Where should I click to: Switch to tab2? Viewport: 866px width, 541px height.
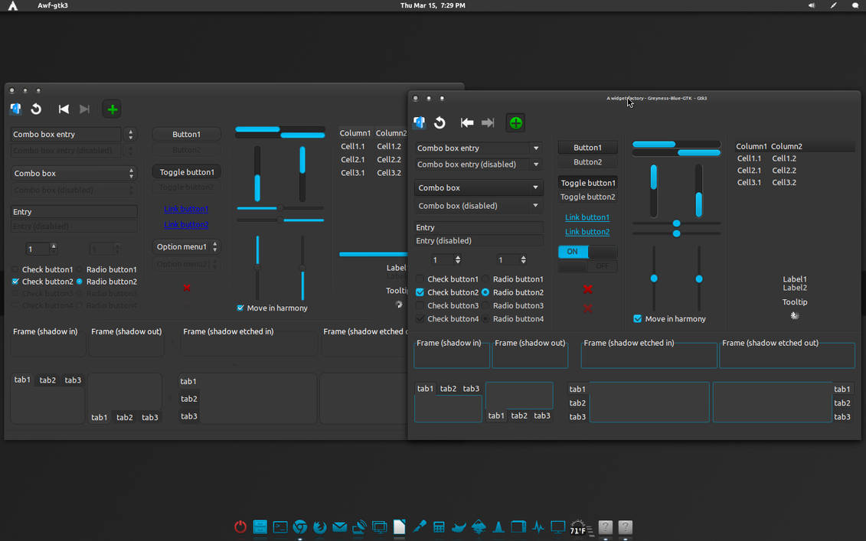point(448,388)
